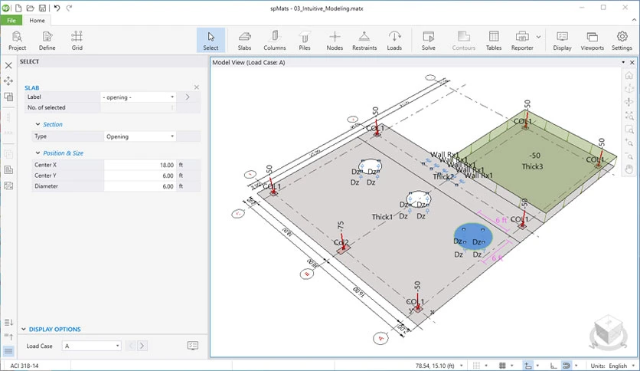
Task: Open the Tables view
Action: 494,41
